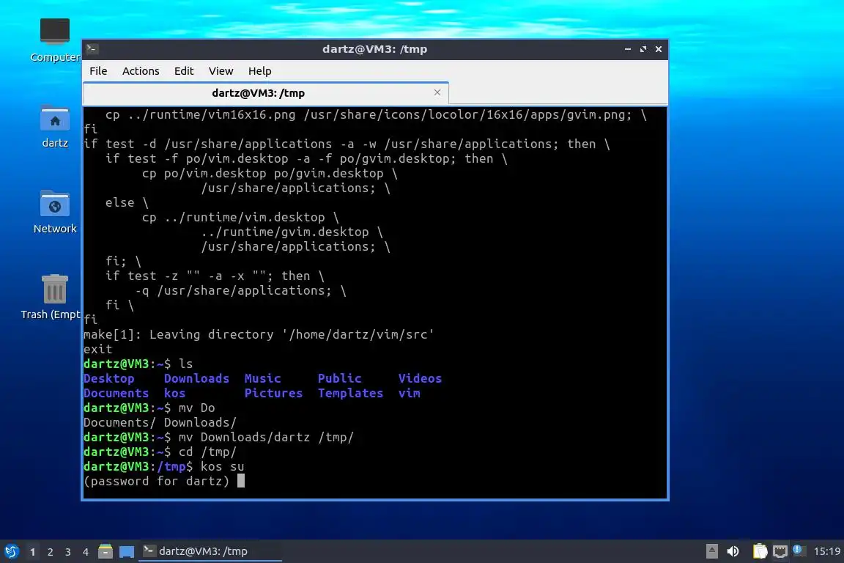Open the Lubuntu start menu
The image size is (844, 563).
click(11, 551)
